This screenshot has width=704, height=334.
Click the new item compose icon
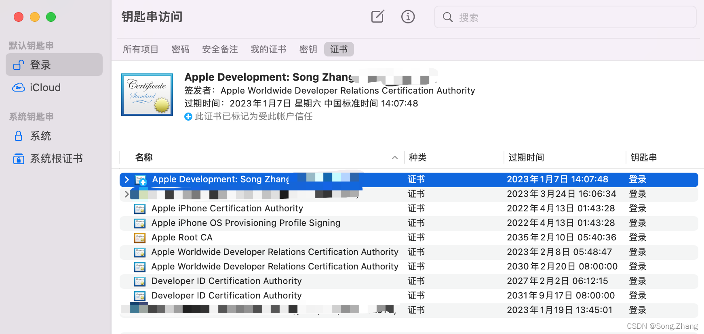pos(377,17)
